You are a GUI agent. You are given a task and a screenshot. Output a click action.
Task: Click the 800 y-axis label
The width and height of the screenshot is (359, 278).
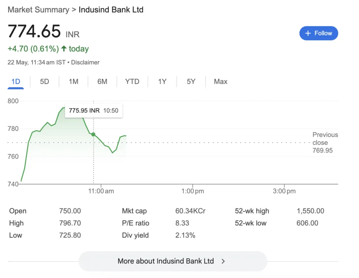tap(13, 101)
